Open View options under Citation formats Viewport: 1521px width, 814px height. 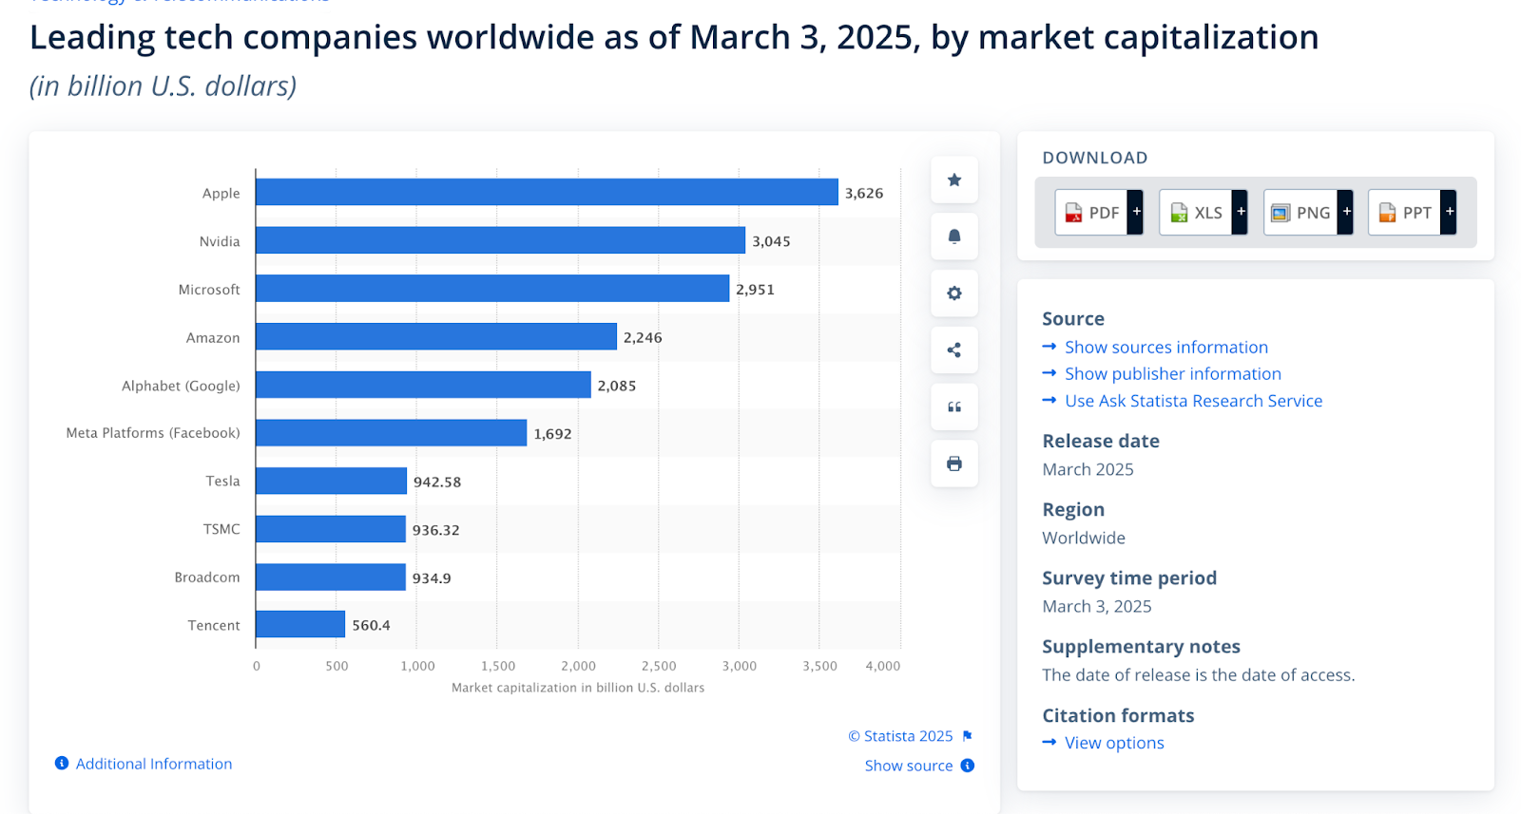point(1114,743)
